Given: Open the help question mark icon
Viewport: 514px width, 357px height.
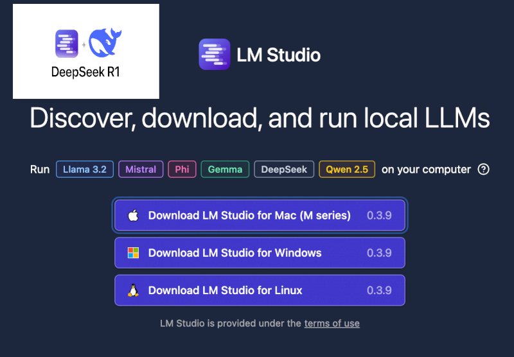Looking at the screenshot, I should coord(484,170).
